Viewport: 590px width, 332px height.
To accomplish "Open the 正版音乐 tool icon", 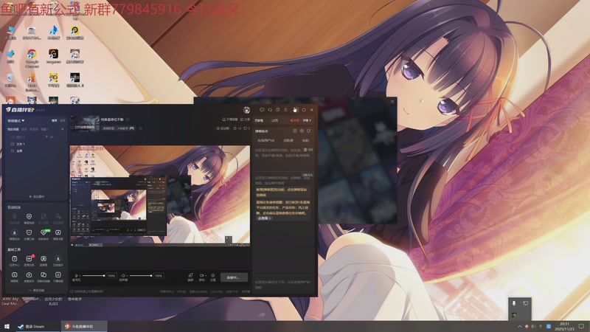I will coord(58,259).
